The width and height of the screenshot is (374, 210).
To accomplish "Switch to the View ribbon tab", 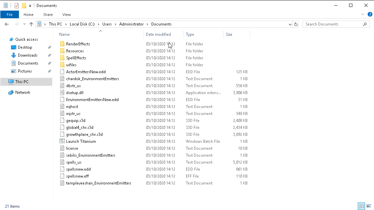I will [66, 15].
